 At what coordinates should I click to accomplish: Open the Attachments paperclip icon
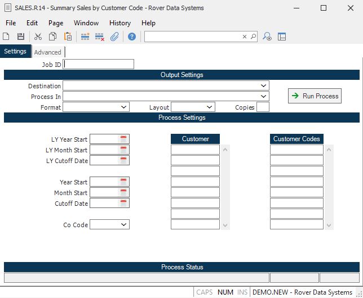pos(114,37)
